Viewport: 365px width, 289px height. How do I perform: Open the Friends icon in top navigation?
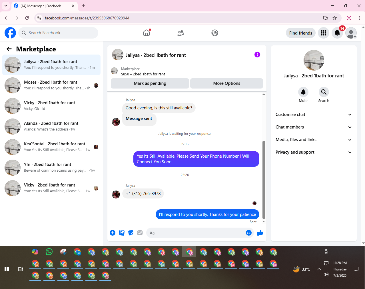[181, 33]
